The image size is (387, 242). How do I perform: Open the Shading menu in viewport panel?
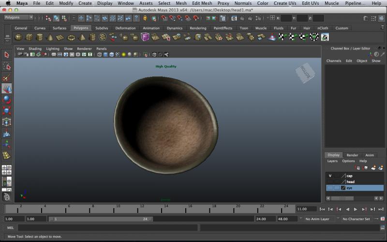35,49
